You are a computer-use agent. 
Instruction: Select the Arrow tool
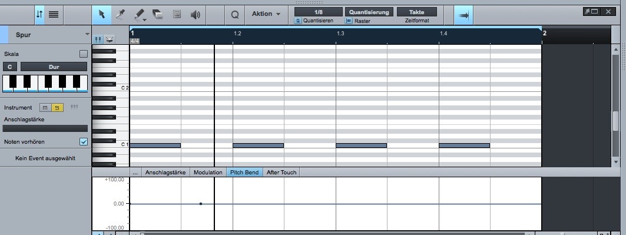click(x=102, y=15)
